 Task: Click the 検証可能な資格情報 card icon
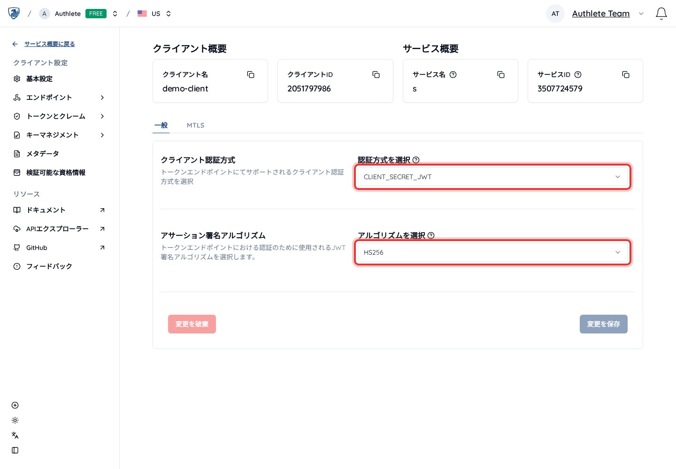pos(17,173)
